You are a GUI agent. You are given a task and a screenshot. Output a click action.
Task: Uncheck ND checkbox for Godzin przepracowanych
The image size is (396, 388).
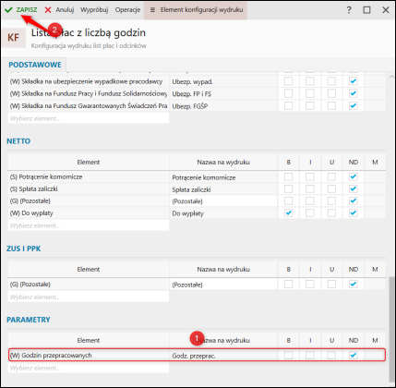click(x=354, y=355)
